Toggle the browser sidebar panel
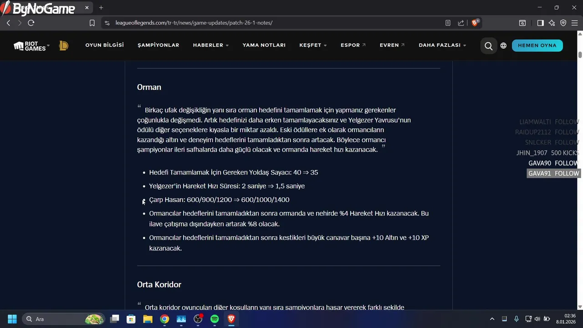This screenshot has height=328, width=583. 540,23
